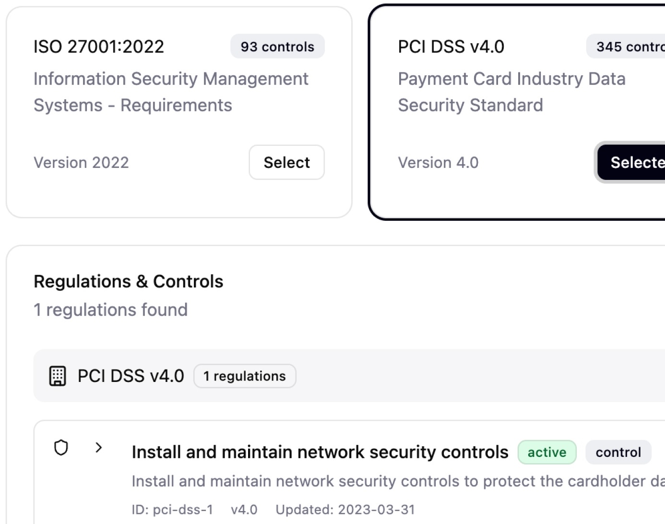Expand the network security controls regulation chevron
665x524 pixels.
pos(99,448)
